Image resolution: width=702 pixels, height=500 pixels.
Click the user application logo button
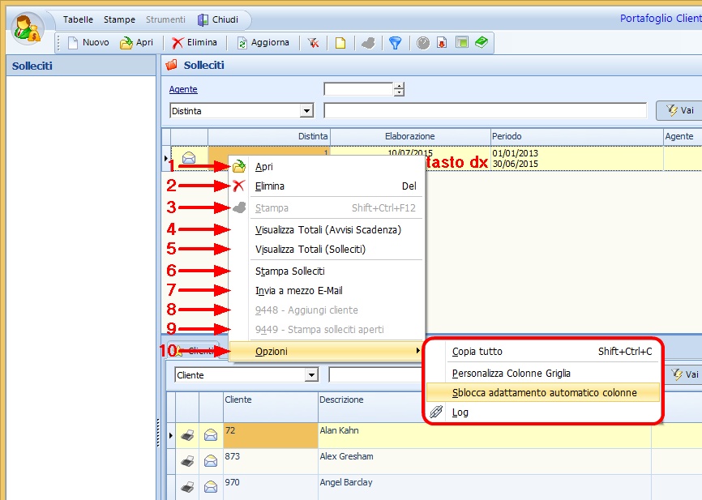point(29,28)
